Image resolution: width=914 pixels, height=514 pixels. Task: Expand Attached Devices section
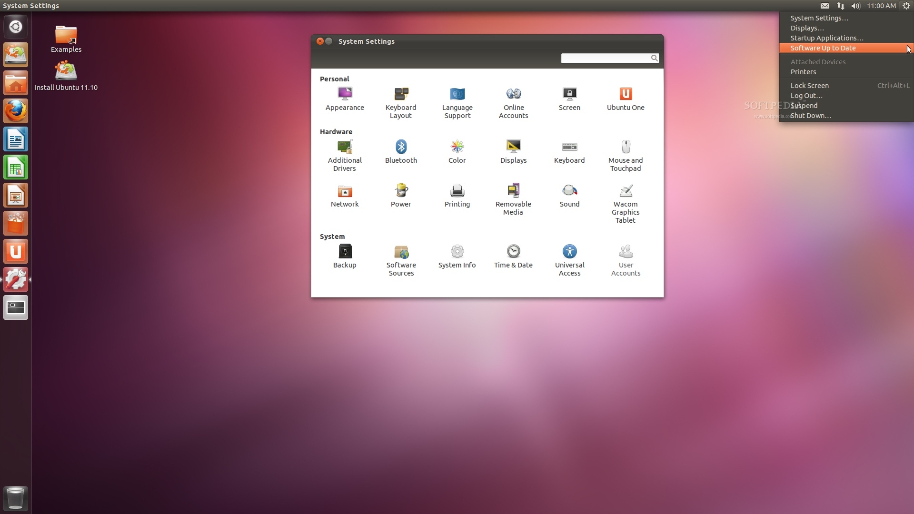point(818,61)
